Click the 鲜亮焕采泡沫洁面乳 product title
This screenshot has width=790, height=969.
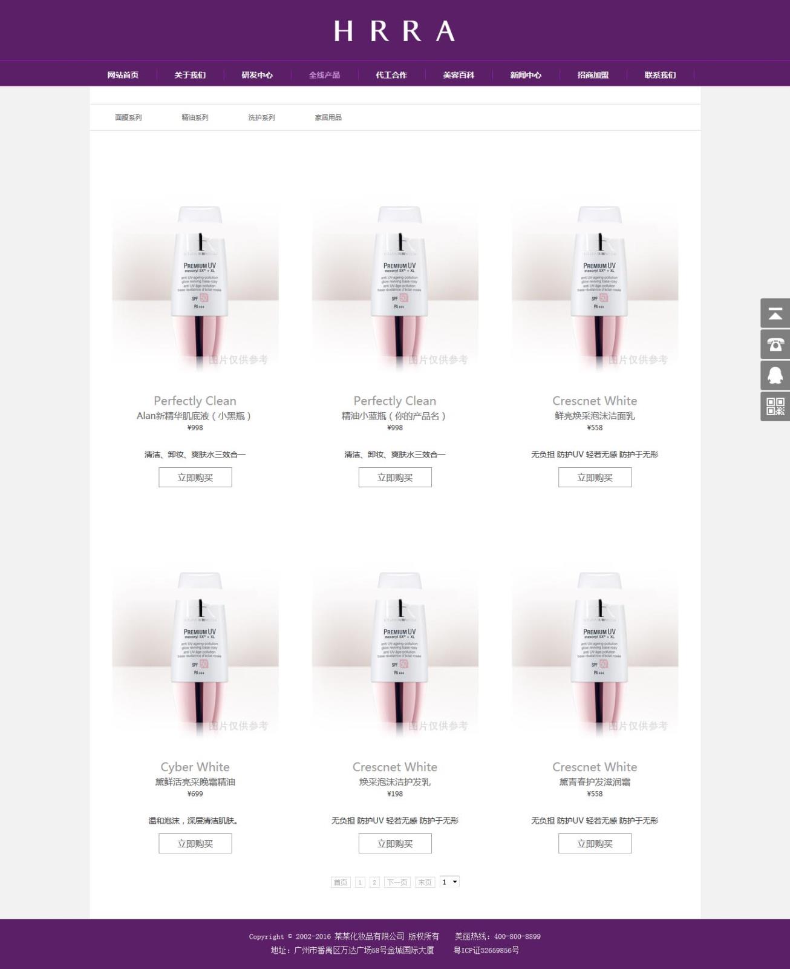(595, 416)
